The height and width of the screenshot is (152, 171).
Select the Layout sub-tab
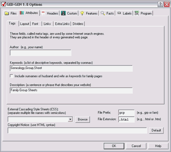pos(25,24)
